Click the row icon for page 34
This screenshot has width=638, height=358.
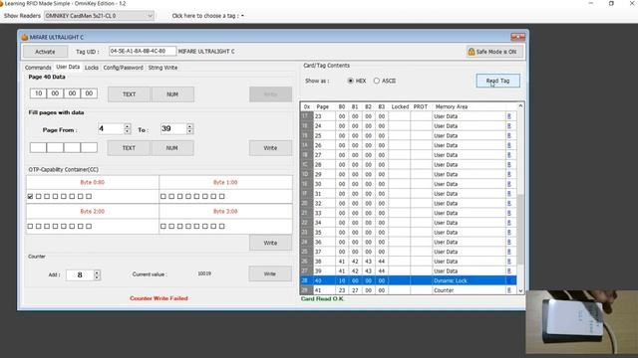tap(509, 223)
